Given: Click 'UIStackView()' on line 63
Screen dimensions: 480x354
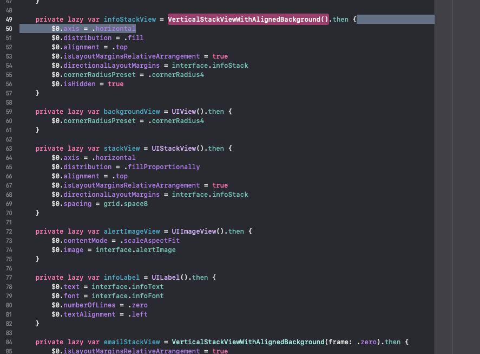Looking at the screenshot, I should 177,148.
